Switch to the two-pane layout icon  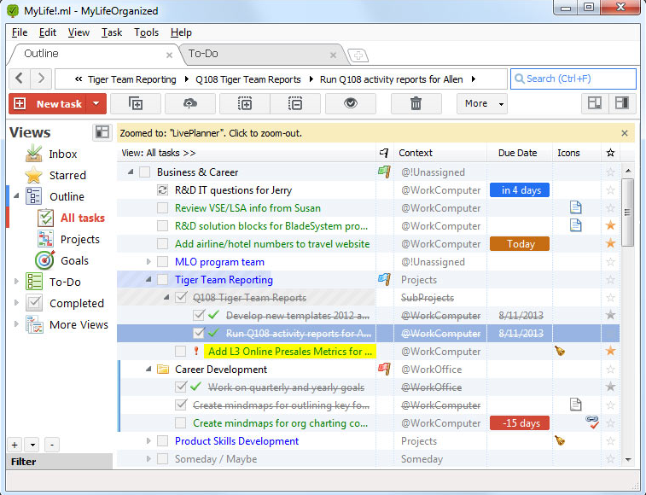tap(595, 103)
